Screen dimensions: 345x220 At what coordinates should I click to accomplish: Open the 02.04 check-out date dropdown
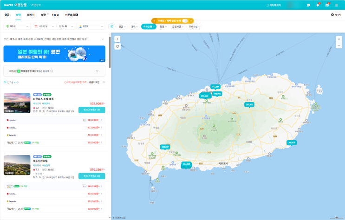point(65,26)
